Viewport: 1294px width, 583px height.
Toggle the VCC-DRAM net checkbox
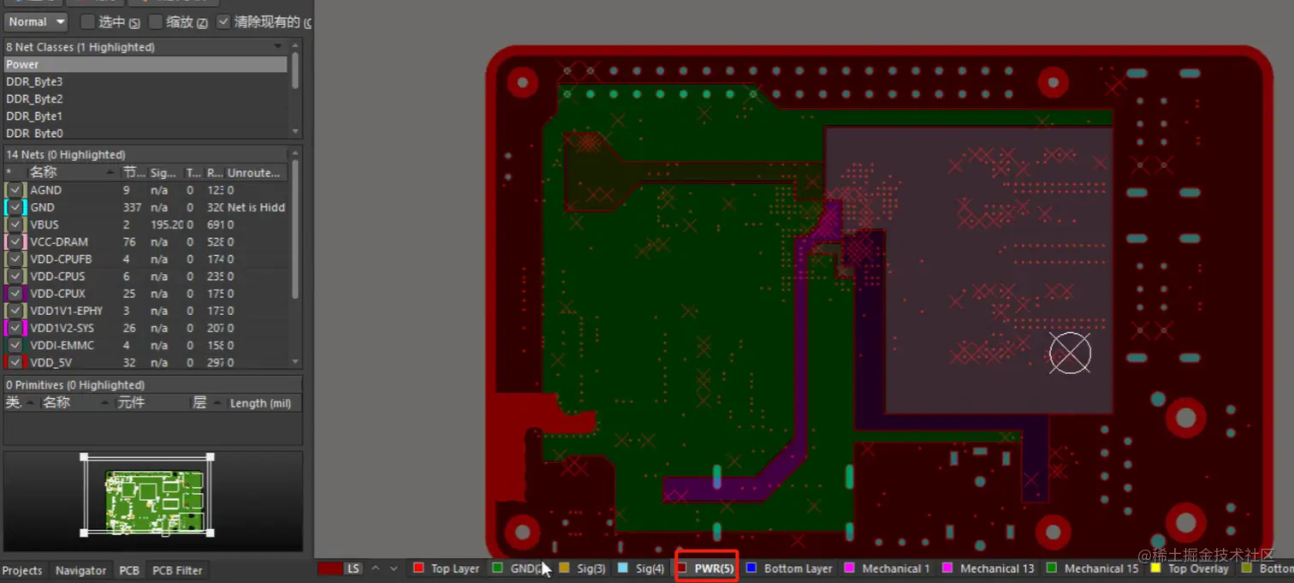coord(15,241)
